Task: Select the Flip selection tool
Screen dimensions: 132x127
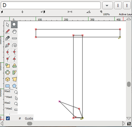Action: [8, 72]
